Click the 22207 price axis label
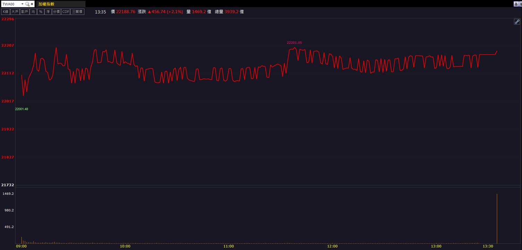This screenshot has width=522, height=250. tap(8, 45)
